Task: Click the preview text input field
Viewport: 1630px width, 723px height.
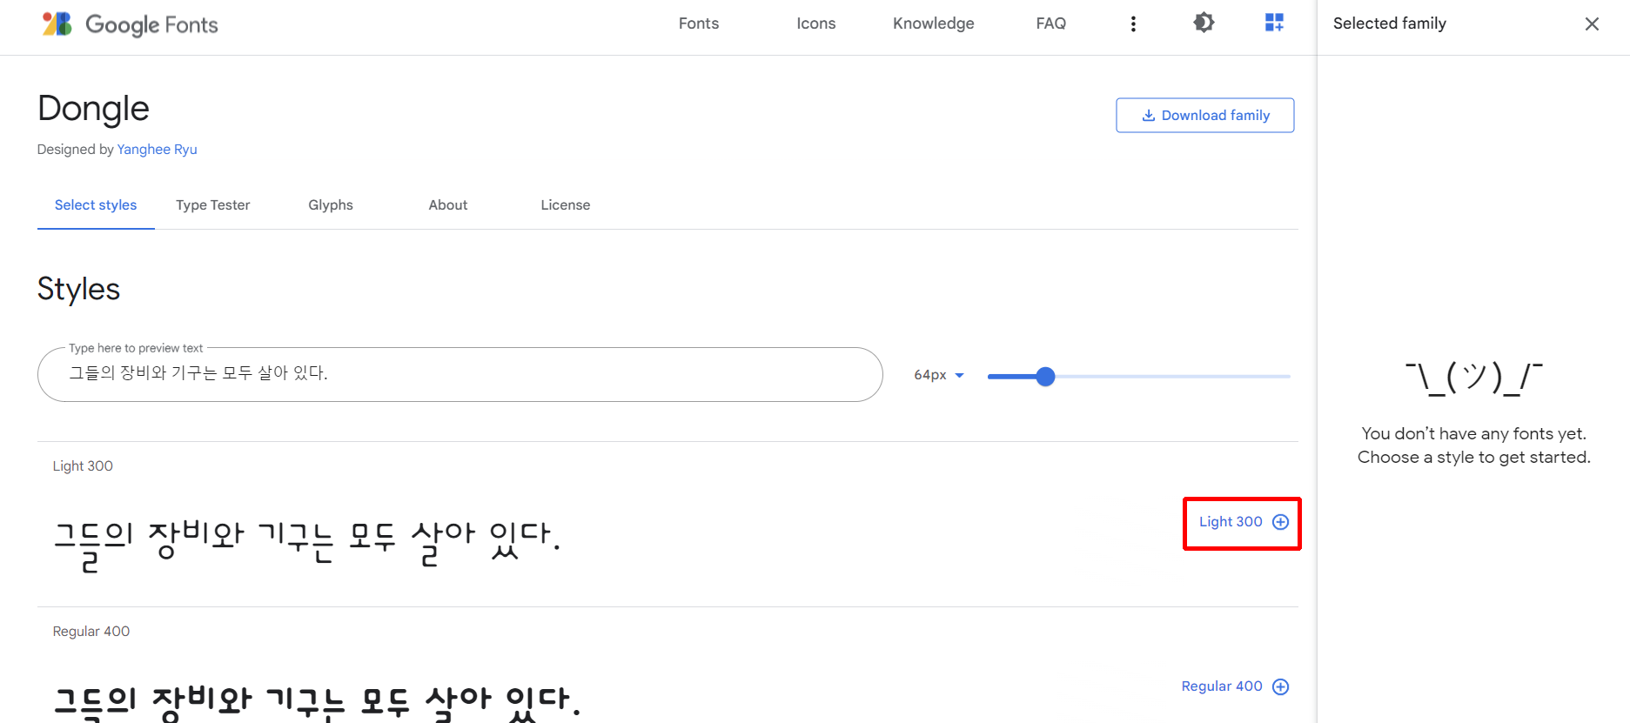Action: [459, 374]
